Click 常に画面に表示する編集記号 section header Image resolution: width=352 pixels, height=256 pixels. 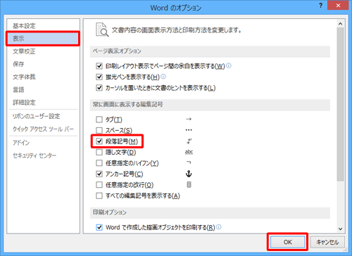coord(210,105)
